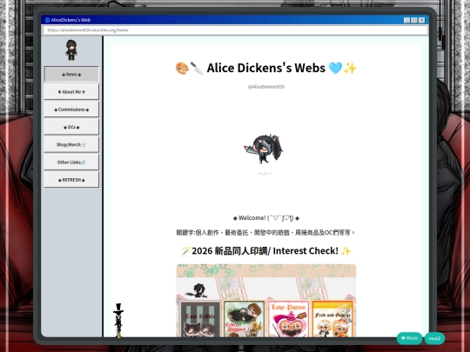
Task: Click the 2026 Interest Check heading
Action: (265, 251)
